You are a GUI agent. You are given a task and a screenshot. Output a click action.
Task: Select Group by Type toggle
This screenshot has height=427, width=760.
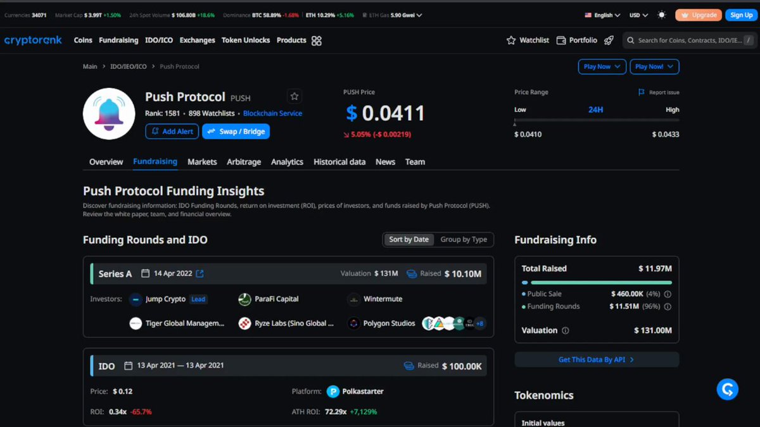[464, 240]
